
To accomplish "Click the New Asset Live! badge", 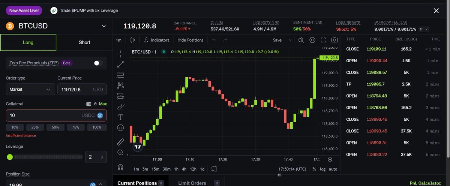I will click(24, 10).
